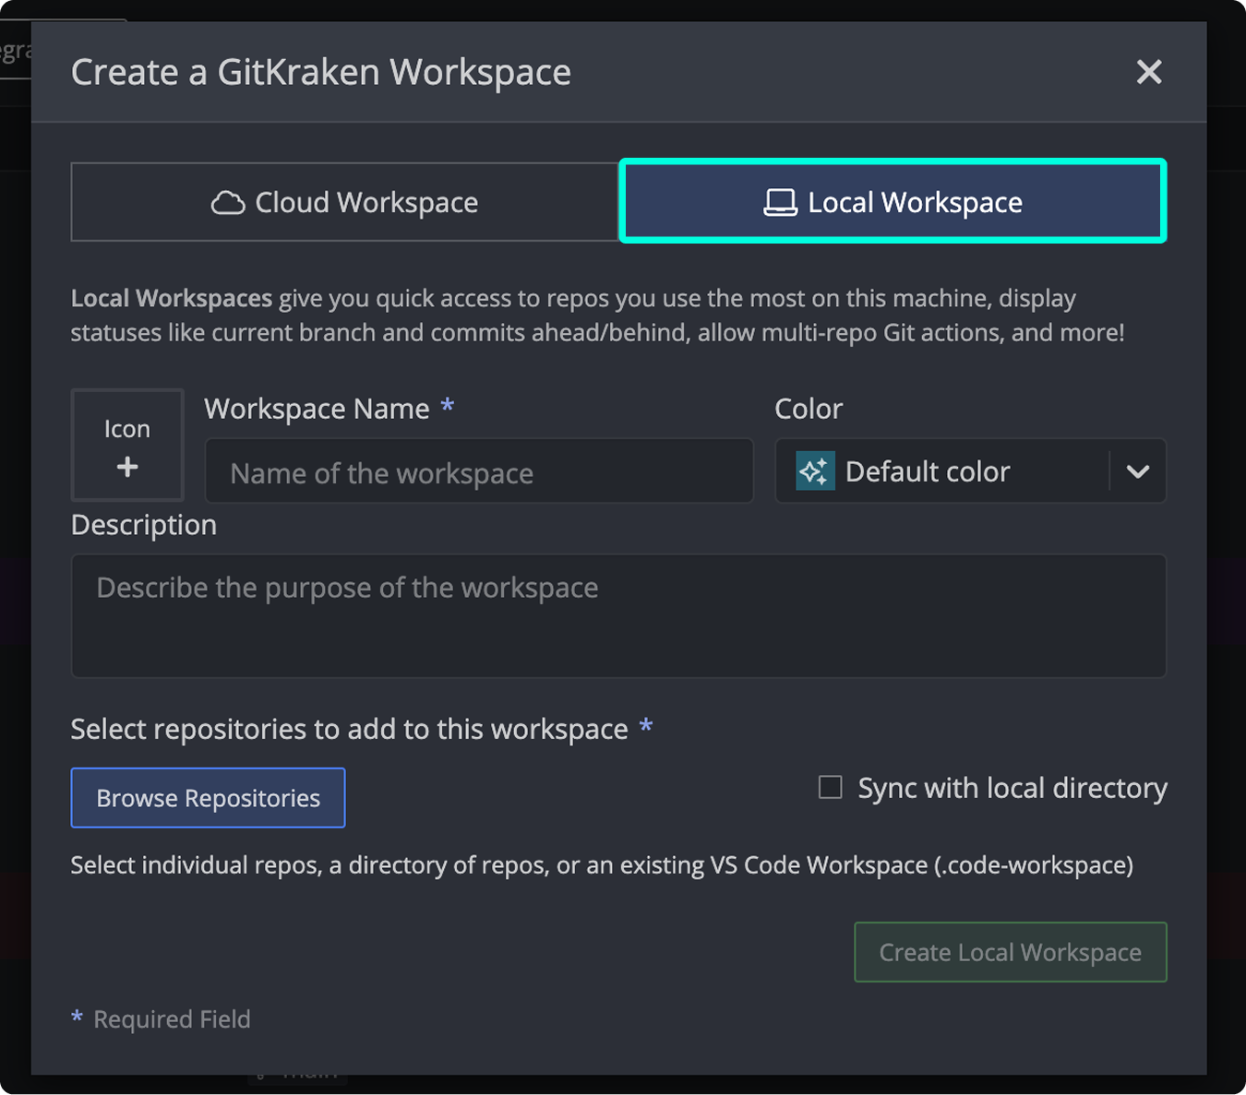The width and height of the screenshot is (1246, 1095).
Task: Click the plus symbol inside the Icon box
Action: point(126,466)
